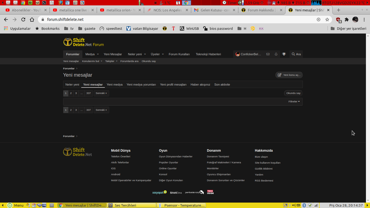This screenshot has height=208, width=370.
Task: Click the ShiftDelete.Net Forum logo
Action: [83, 42]
